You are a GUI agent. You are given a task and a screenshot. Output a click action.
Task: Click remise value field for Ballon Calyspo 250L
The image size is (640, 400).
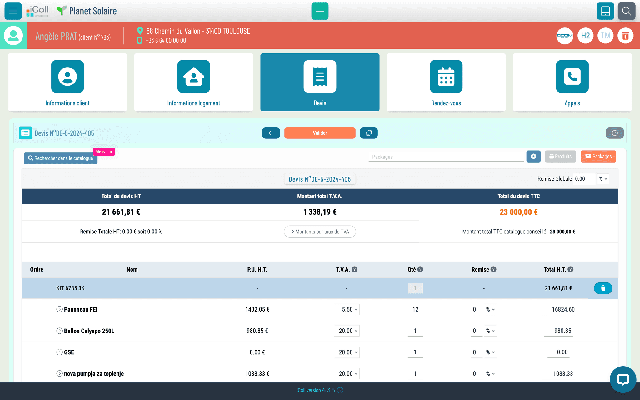pos(476,331)
